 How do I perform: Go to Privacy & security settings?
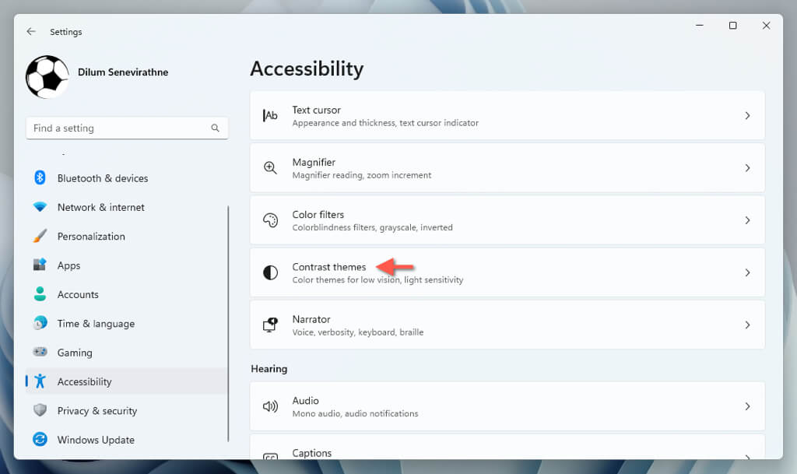[97, 411]
